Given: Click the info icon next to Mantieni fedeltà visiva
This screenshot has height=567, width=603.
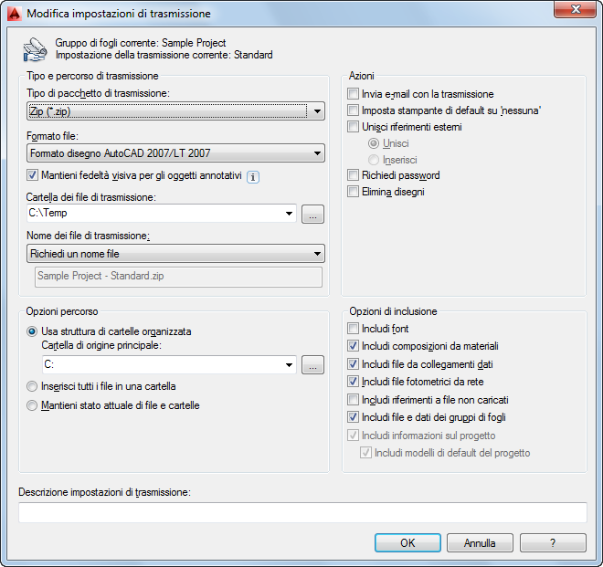Looking at the screenshot, I should (254, 177).
